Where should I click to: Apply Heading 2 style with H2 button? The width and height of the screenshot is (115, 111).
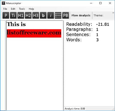click(x=28, y=15)
